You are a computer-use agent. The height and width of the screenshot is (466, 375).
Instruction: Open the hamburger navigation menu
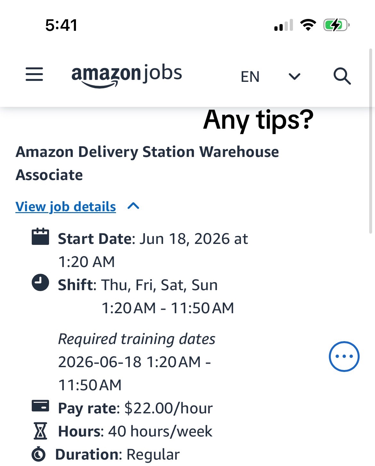[34, 74]
